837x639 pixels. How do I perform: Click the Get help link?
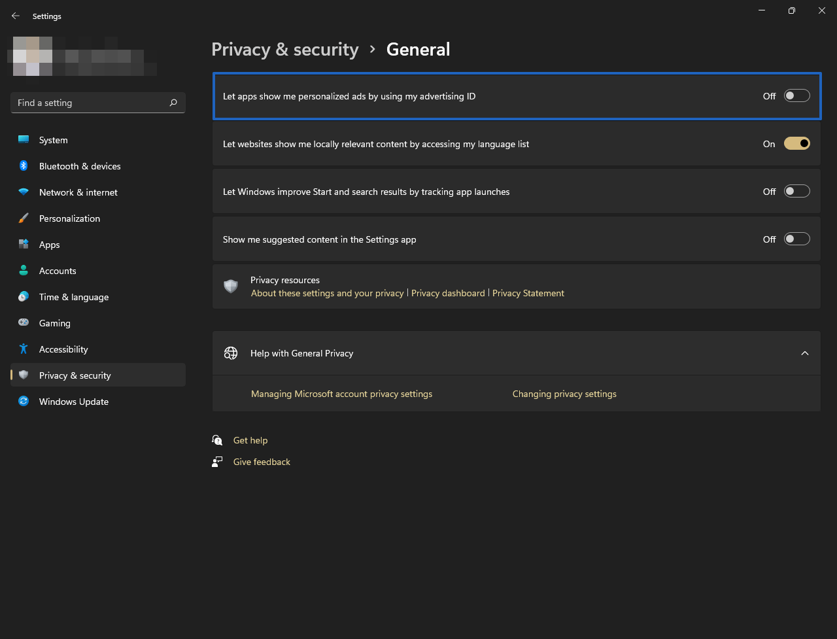[x=250, y=440]
